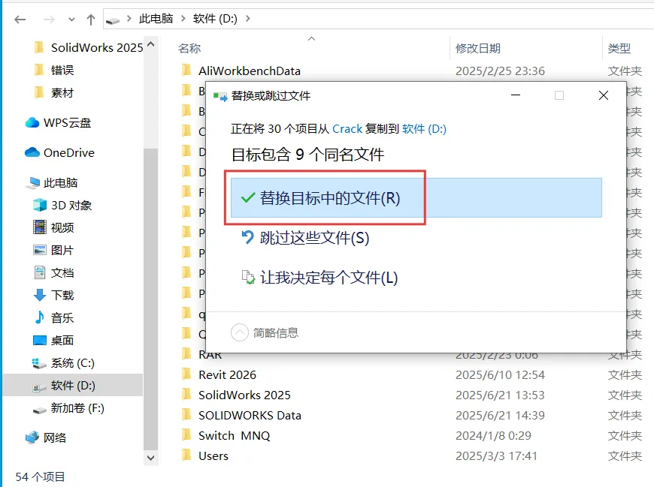654x487 pixels.
Task: Minimize the 替换或跳过文件 dialog
Action: 516,95
